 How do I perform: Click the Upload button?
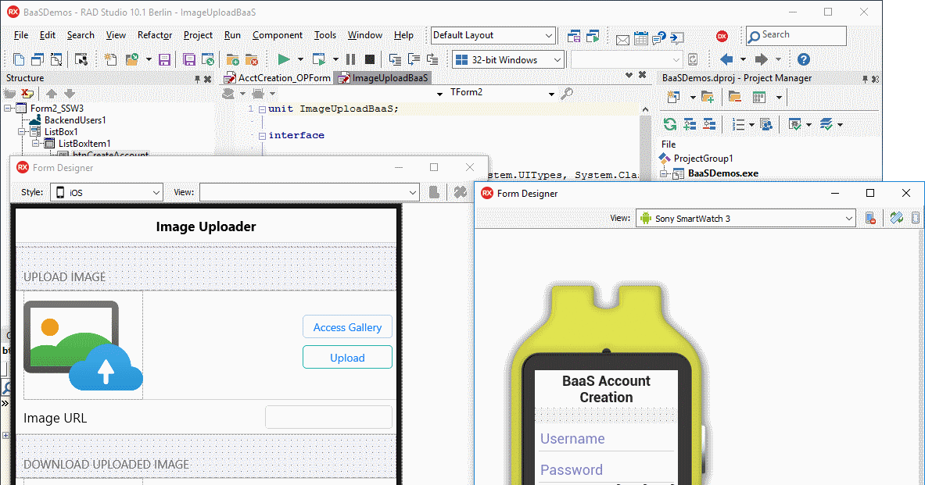[347, 357]
